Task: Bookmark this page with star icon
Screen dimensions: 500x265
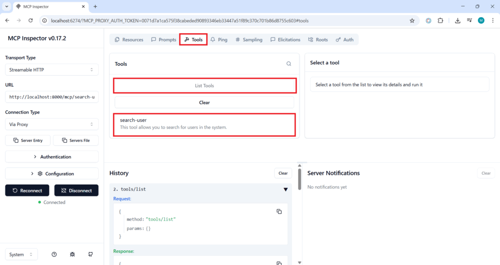Action: [x=412, y=20]
